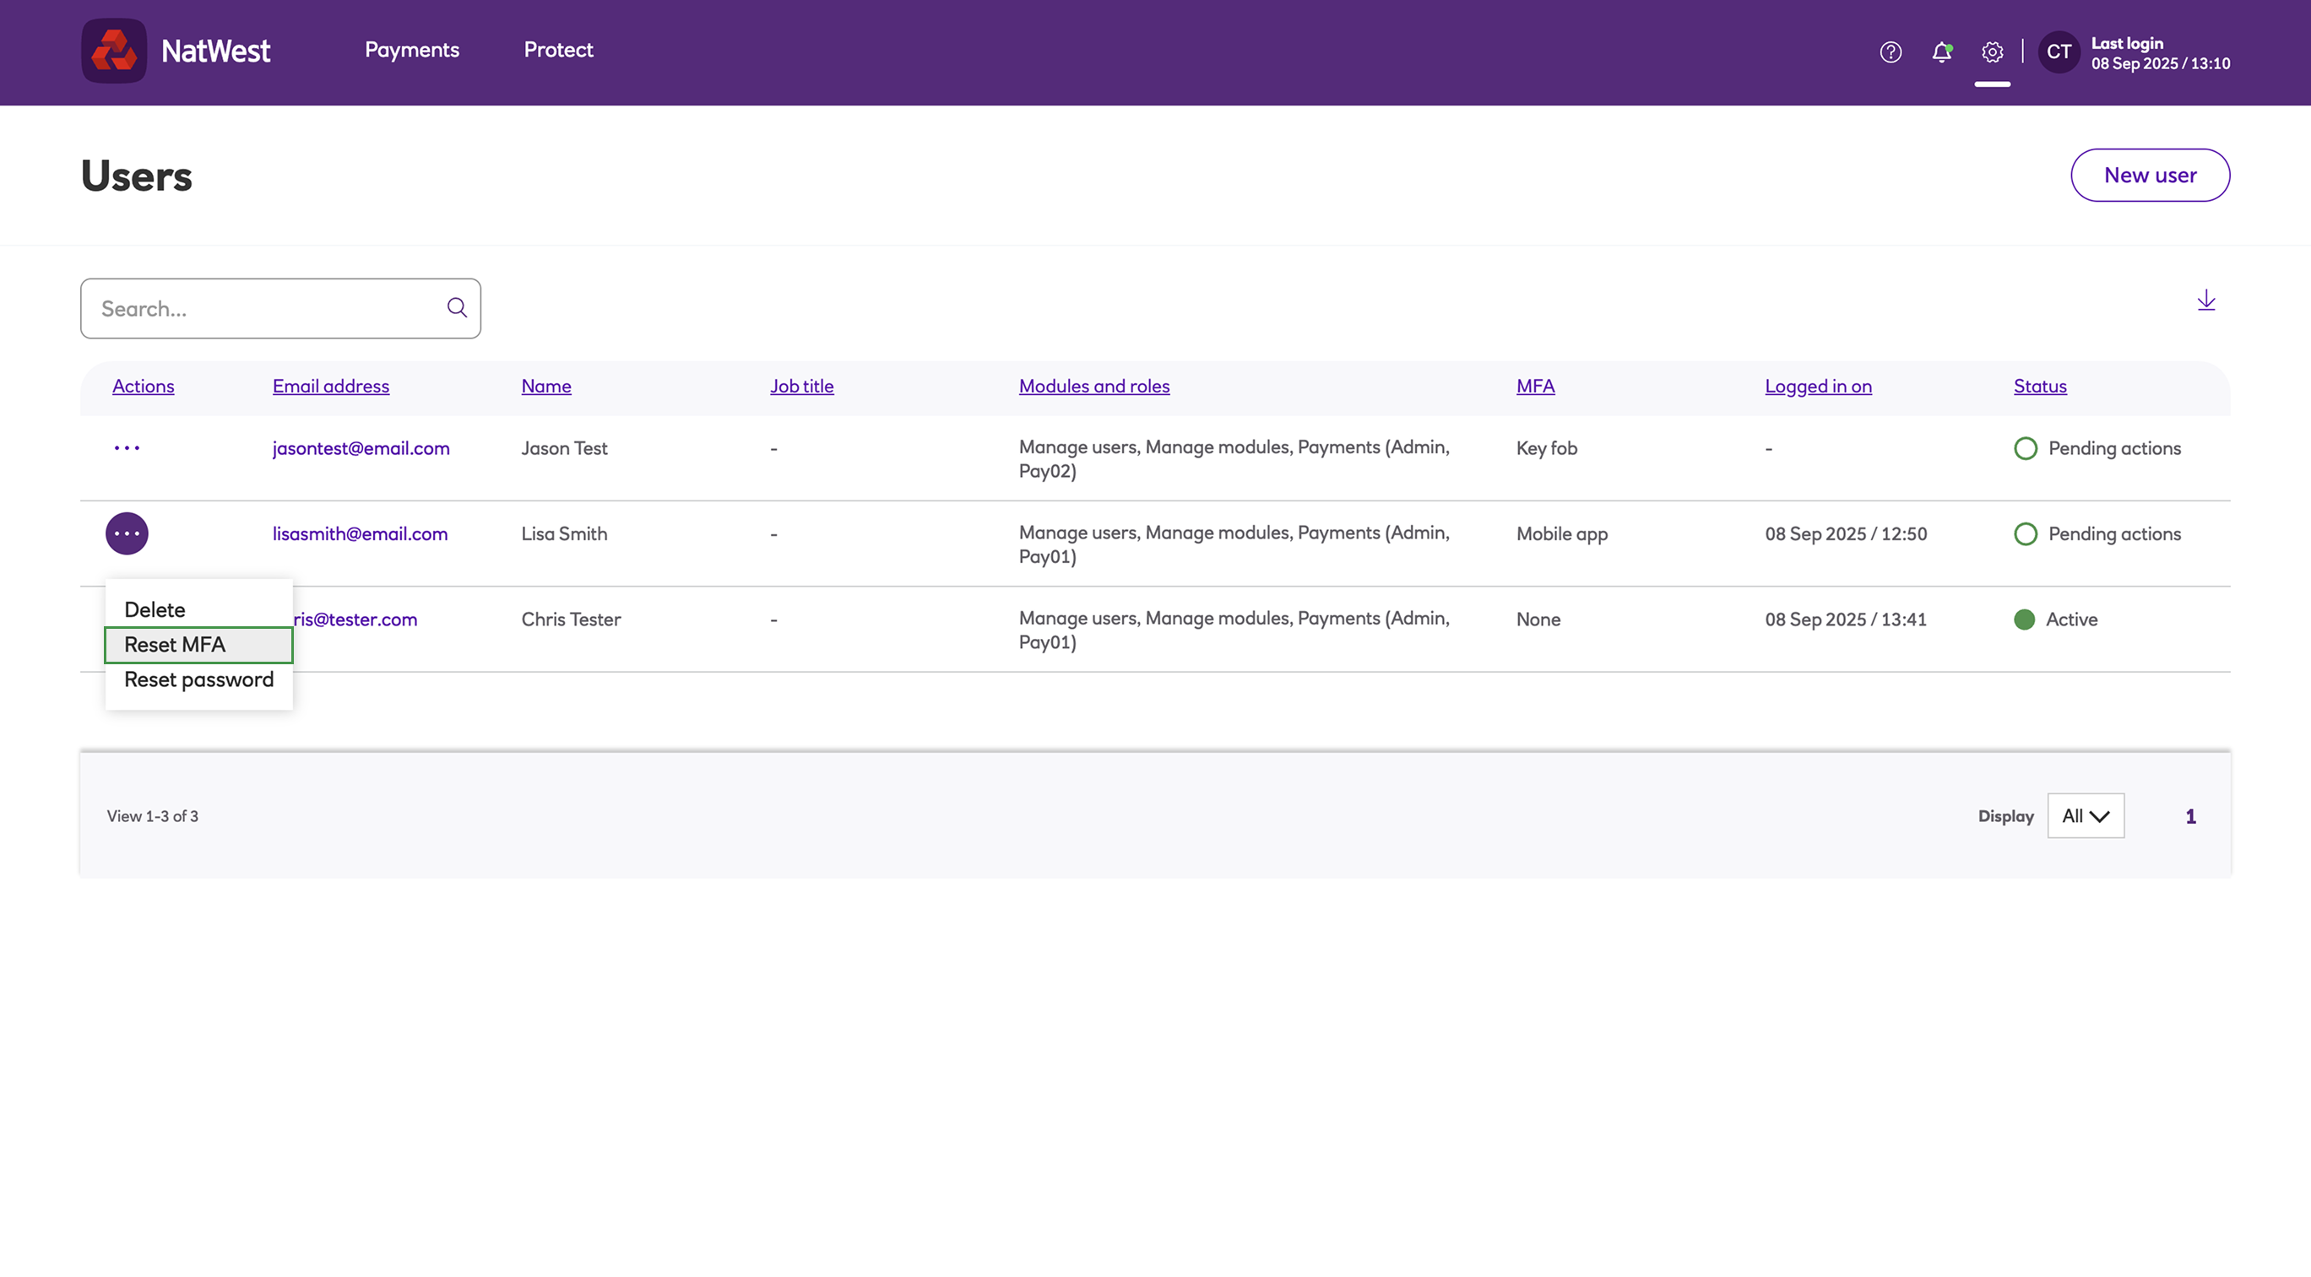2311x1277 pixels.
Task: Open the help question mark icon
Action: coord(1891,52)
